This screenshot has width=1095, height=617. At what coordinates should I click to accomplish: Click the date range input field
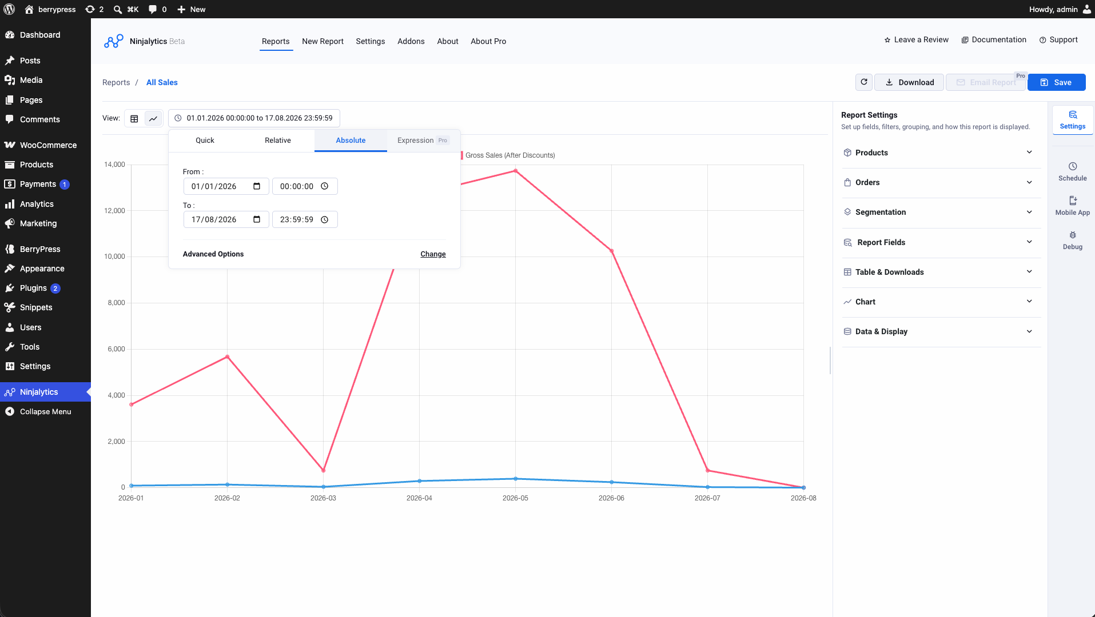point(254,118)
